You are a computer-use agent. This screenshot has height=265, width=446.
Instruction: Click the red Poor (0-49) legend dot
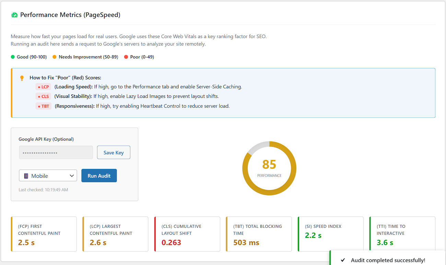127,57
